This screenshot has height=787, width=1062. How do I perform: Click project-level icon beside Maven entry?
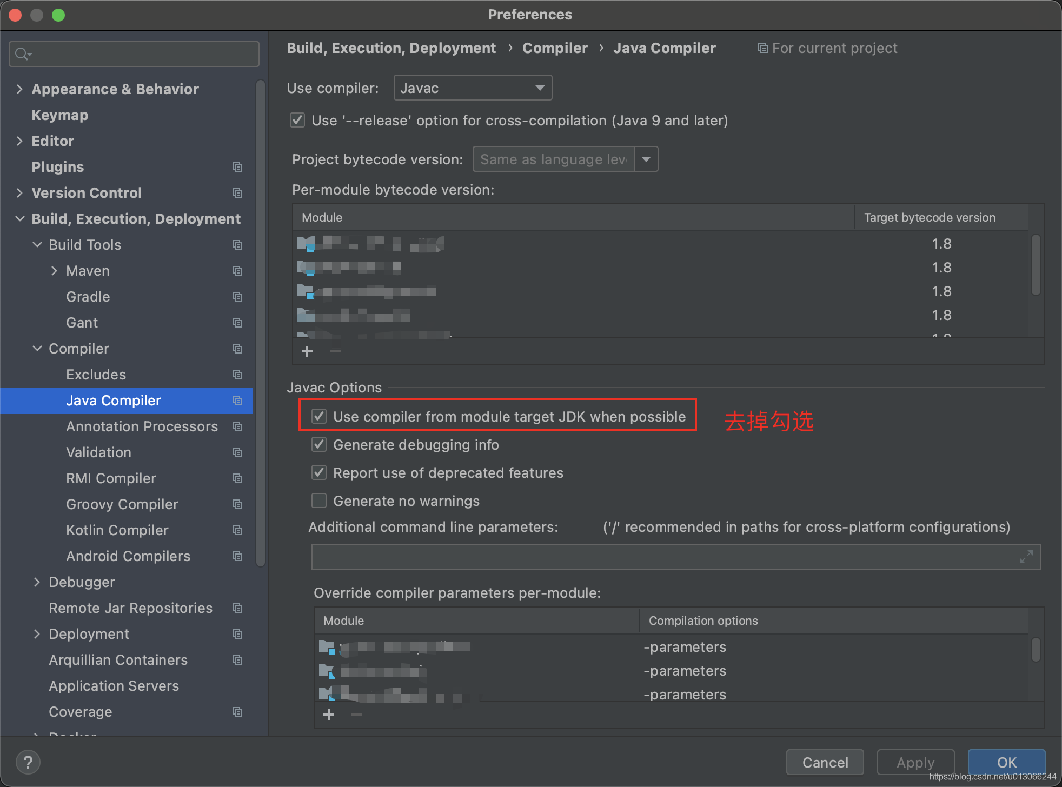tap(237, 271)
